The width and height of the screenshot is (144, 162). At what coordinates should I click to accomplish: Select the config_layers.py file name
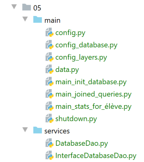81,58
